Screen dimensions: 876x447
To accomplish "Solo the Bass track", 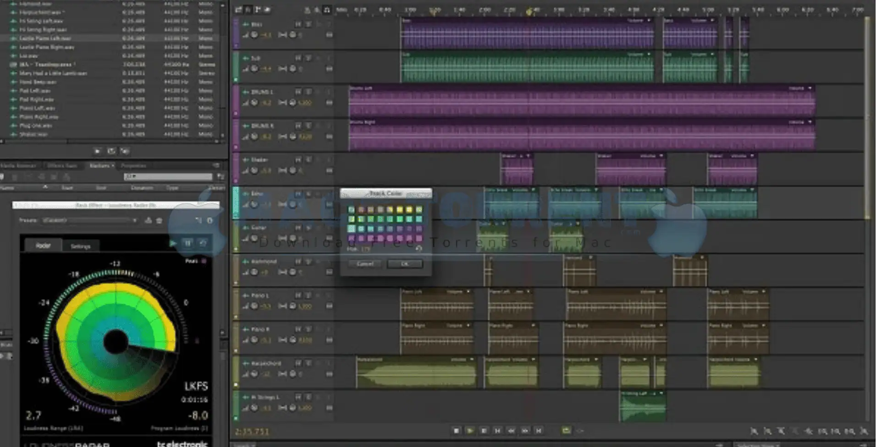I will tap(309, 24).
